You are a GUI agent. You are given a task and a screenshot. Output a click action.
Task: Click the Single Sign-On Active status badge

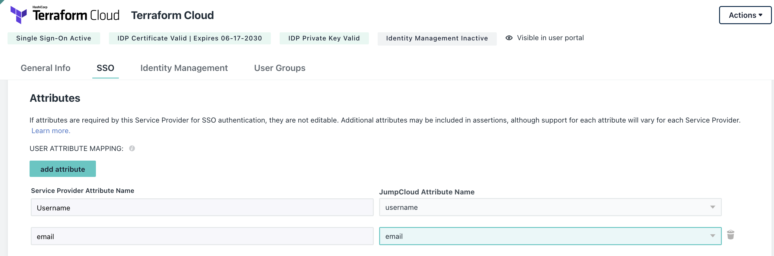point(54,38)
